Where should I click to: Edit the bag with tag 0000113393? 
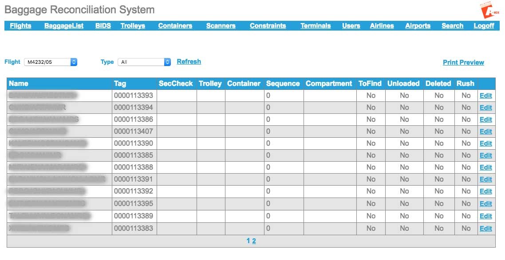pos(485,95)
